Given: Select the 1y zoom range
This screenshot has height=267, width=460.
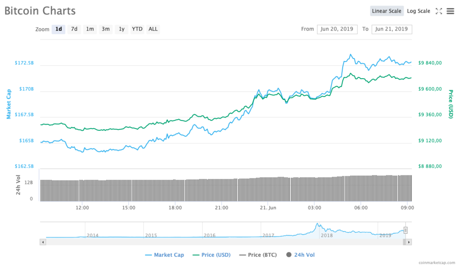Looking at the screenshot, I should point(121,29).
